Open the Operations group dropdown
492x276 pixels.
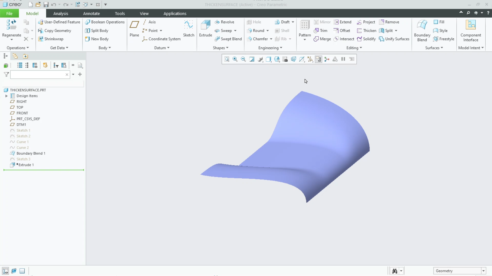pos(18,48)
